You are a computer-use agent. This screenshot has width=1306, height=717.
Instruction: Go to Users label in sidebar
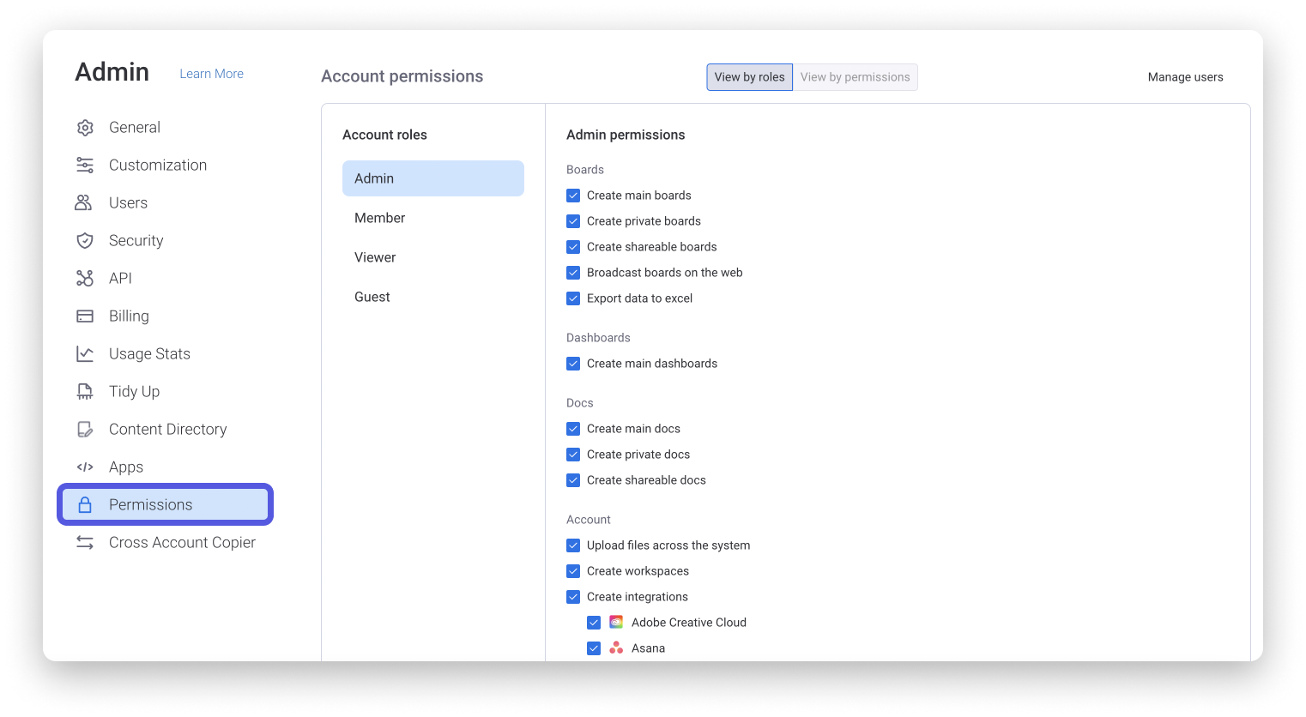[129, 203]
